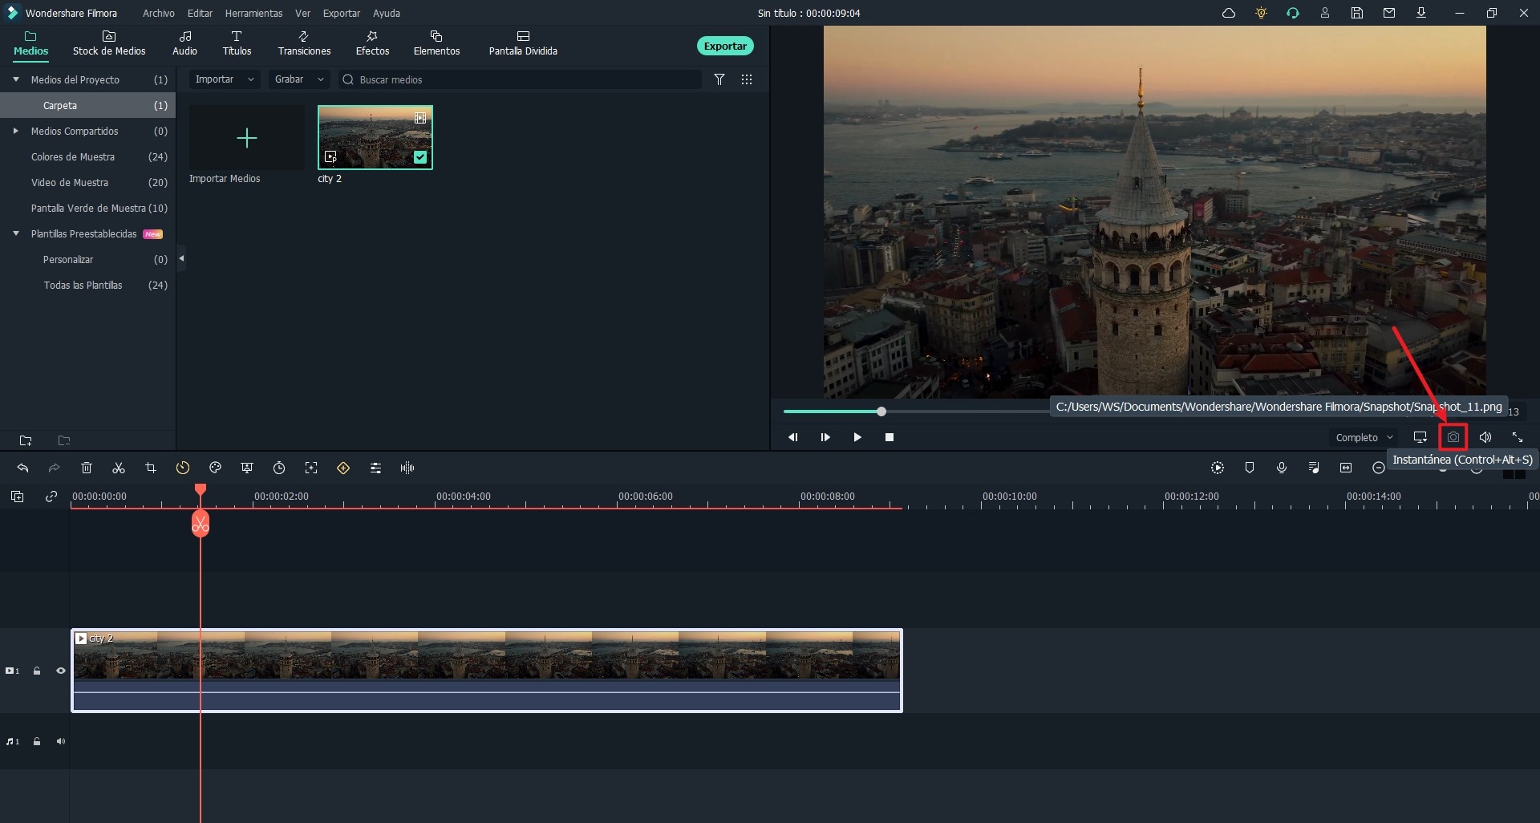The height and width of the screenshot is (823, 1540).
Task: Open the Speed control icon
Action: [x=183, y=468]
